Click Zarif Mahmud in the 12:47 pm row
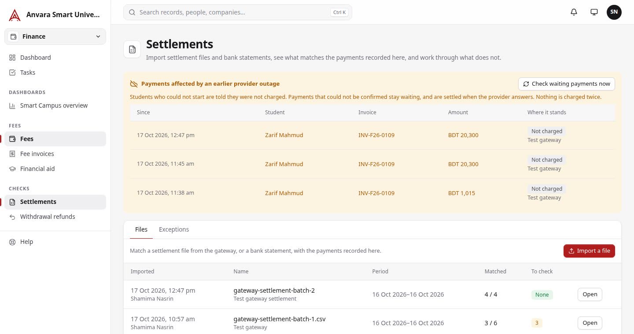634x334 pixels. click(x=284, y=135)
